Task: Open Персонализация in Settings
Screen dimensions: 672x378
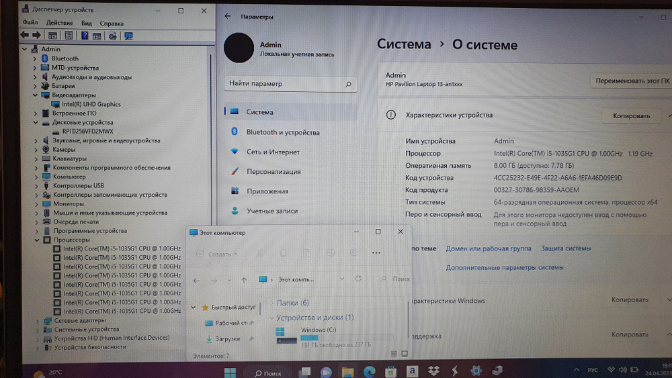Action: coord(274,172)
